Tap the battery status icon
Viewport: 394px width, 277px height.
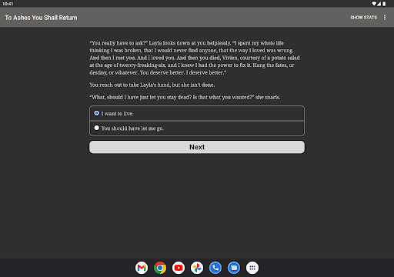(x=384, y=4)
